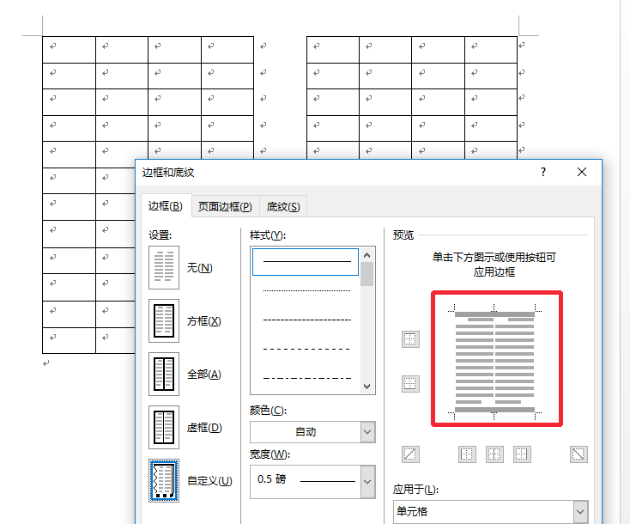Viewport: 630px width, 524px height.
Task: Switch to the 边框(B) tab
Action: click(166, 206)
